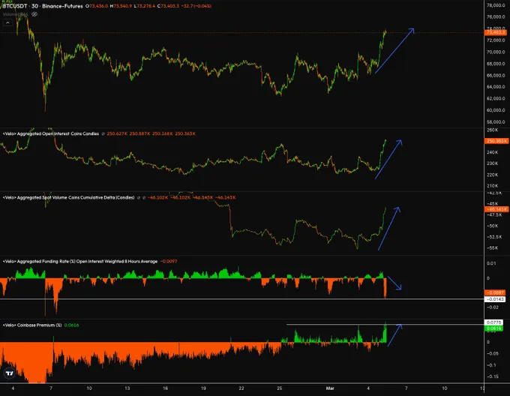Click the TradingView logo in the bottom-left corner
The image size is (510, 396).
[10, 373]
